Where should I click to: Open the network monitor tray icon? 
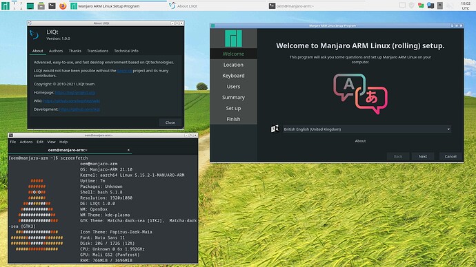tap(430, 6)
